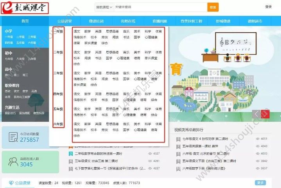
Task: Click the eye icon beside 4327 views
Action: [x=150, y=153]
